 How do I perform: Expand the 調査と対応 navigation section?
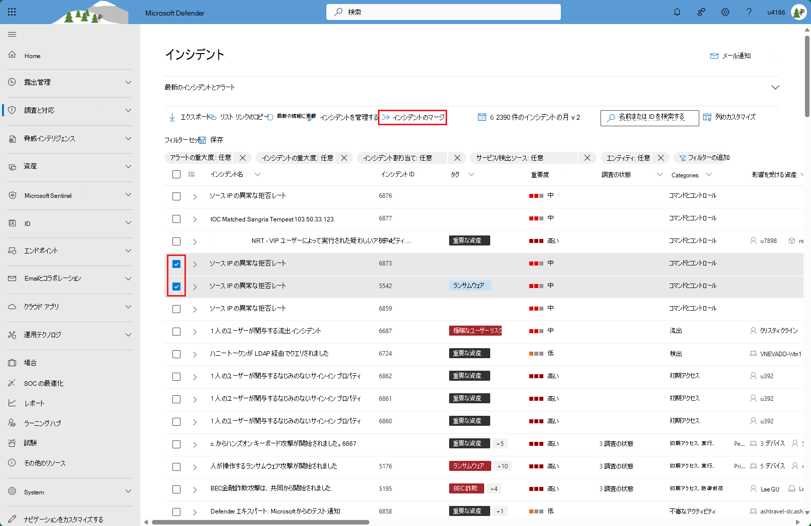pyautogui.click(x=128, y=110)
